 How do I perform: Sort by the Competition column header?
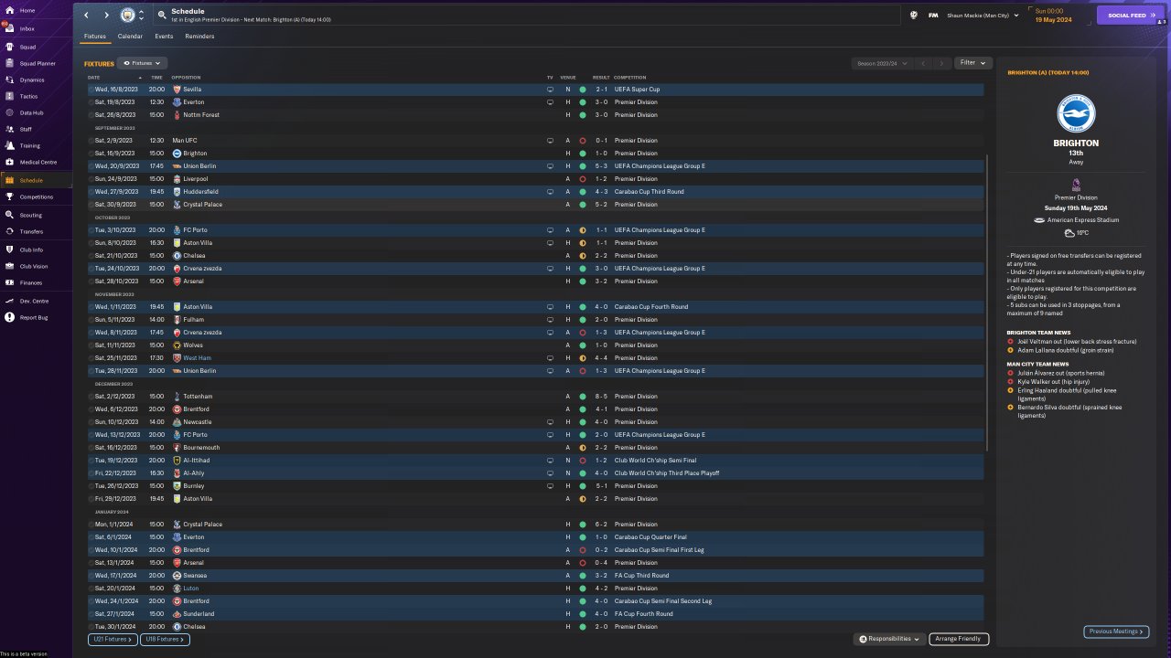[629, 78]
